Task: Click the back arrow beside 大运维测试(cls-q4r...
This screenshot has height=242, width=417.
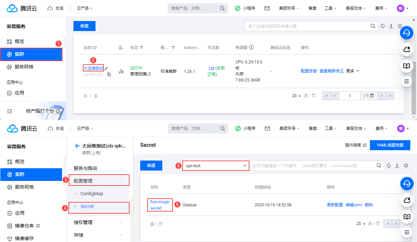Action: 77,146
